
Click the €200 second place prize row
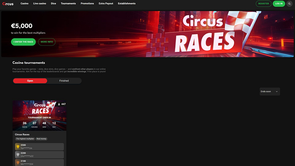(39, 155)
